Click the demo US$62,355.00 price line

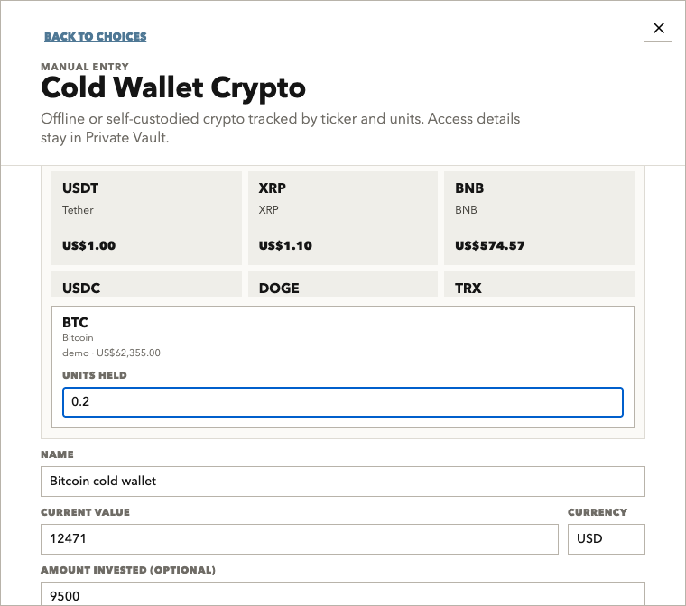111,353
